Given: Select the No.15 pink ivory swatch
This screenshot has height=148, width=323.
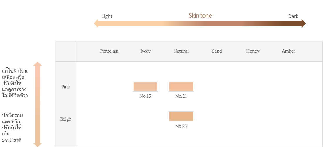Looking at the screenshot, I should coord(145,87).
